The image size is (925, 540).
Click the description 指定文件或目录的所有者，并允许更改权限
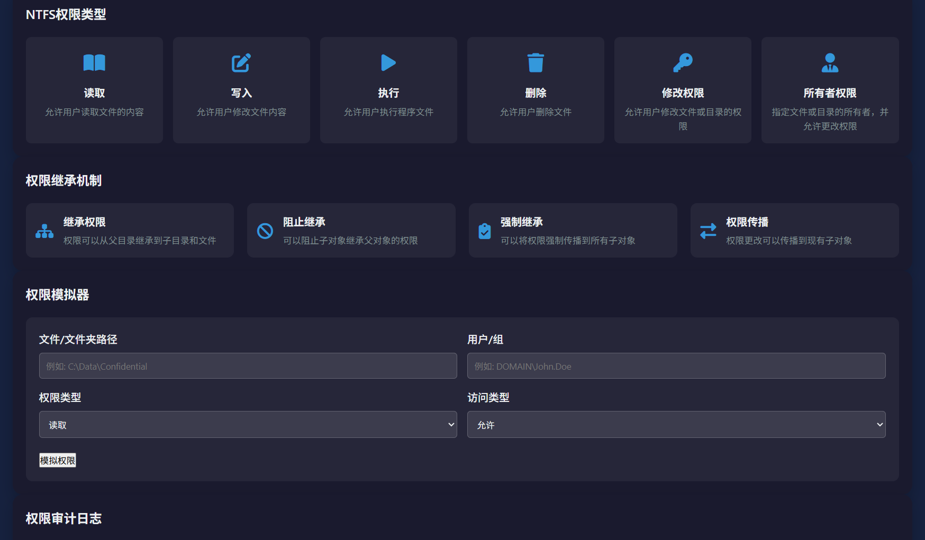(x=830, y=119)
